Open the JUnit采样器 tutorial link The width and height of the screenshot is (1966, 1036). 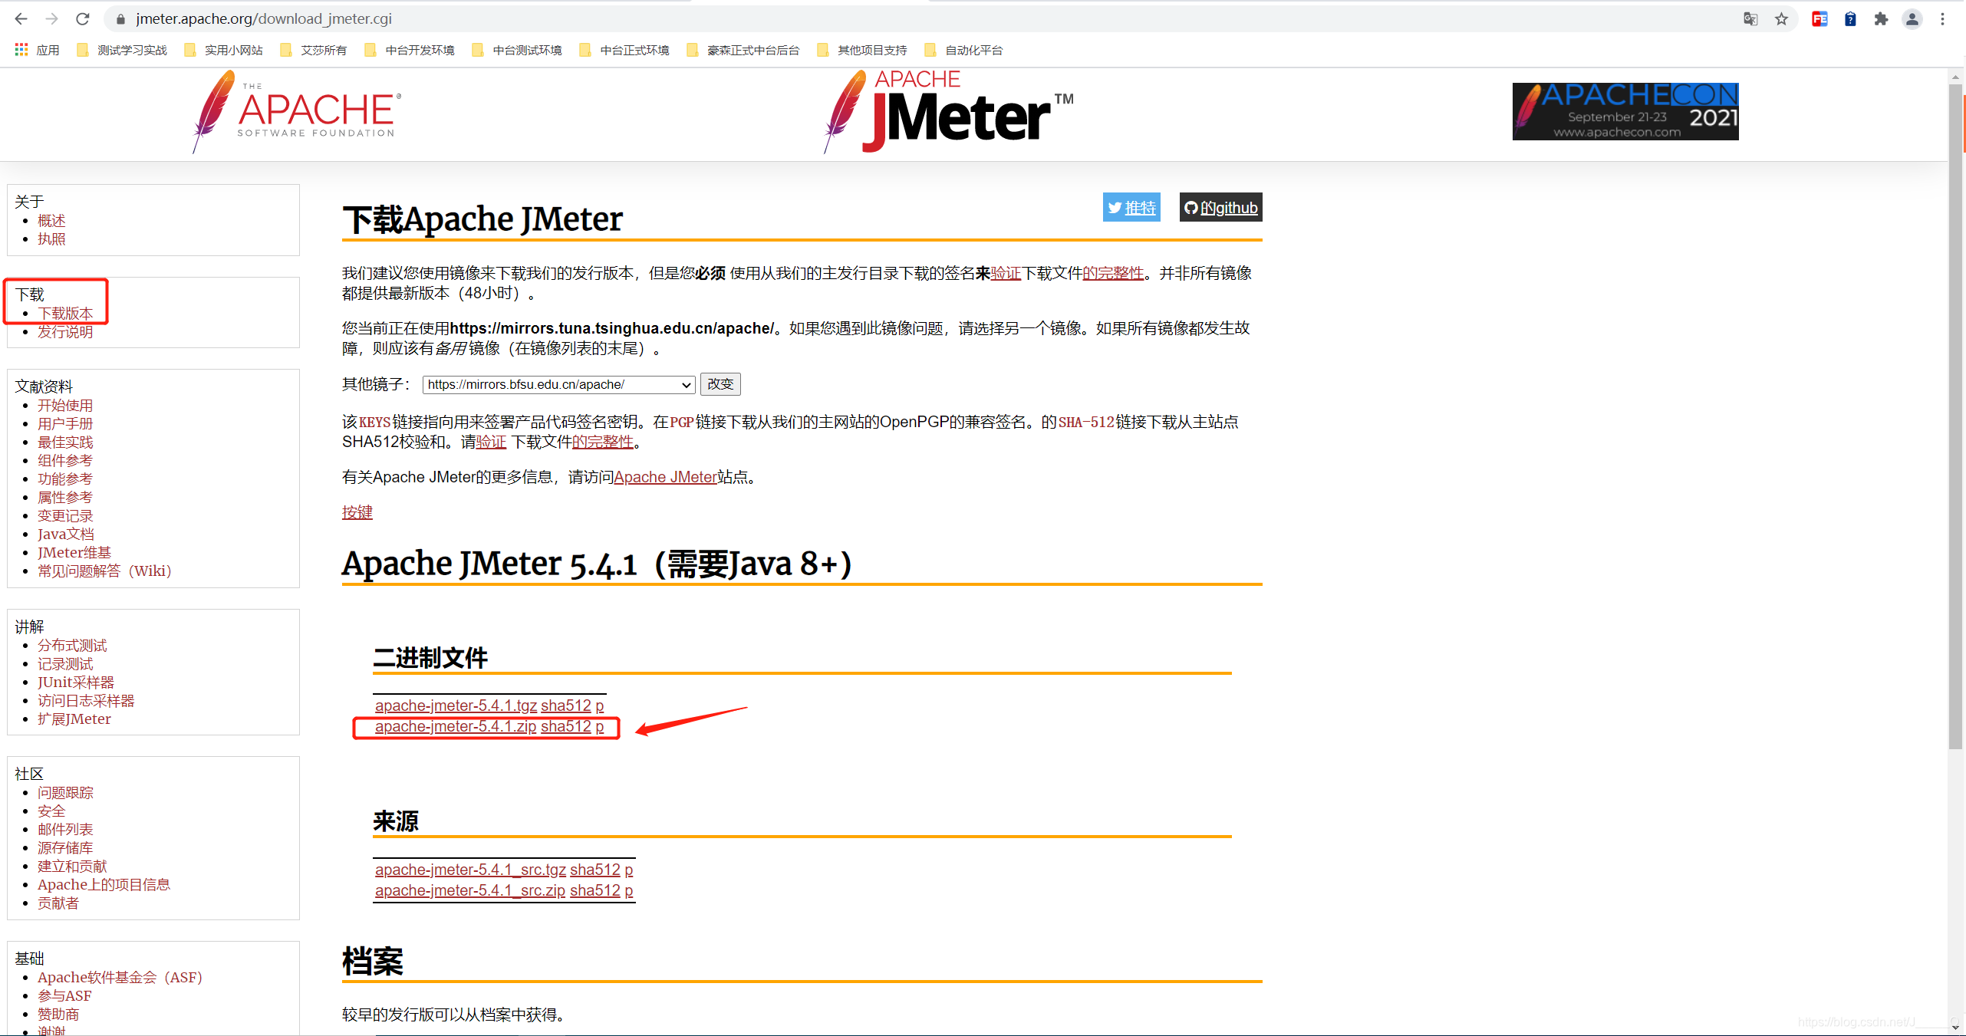(x=76, y=682)
